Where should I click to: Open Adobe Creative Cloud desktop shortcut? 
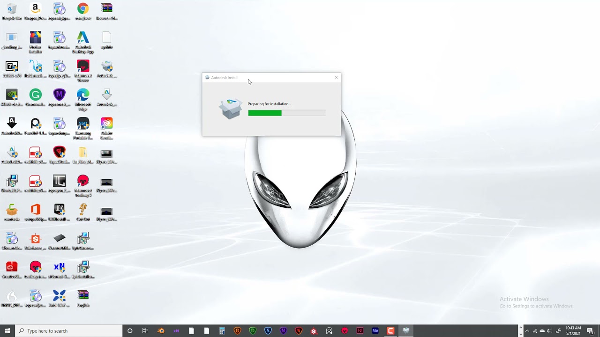point(107,128)
